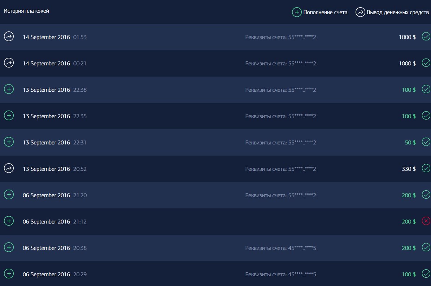Viewport: 431px width, 286px height.
Task: Open Вывод денежных средств to withdraw funds
Action: tap(392, 12)
